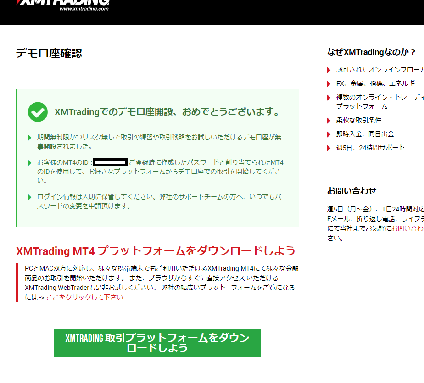
Task: Click the red arrow beside '週5日、24時間サポート'
Action: (329, 148)
